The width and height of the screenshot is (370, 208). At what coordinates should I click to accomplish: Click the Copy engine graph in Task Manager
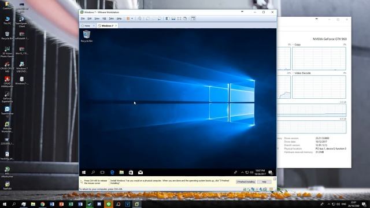319,58
